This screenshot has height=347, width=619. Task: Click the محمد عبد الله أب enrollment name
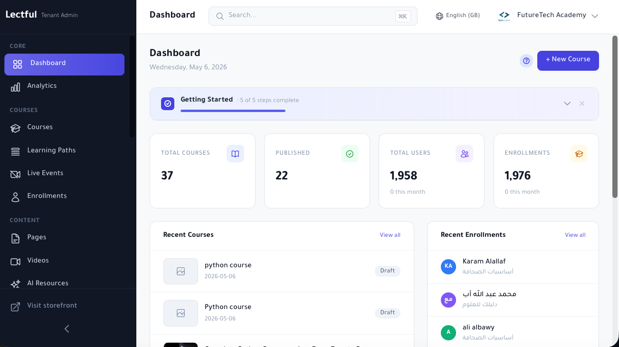(489, 294)
